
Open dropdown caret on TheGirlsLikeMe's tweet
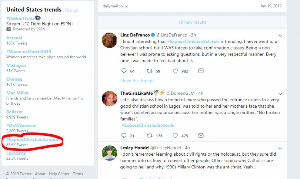[280, 94]
